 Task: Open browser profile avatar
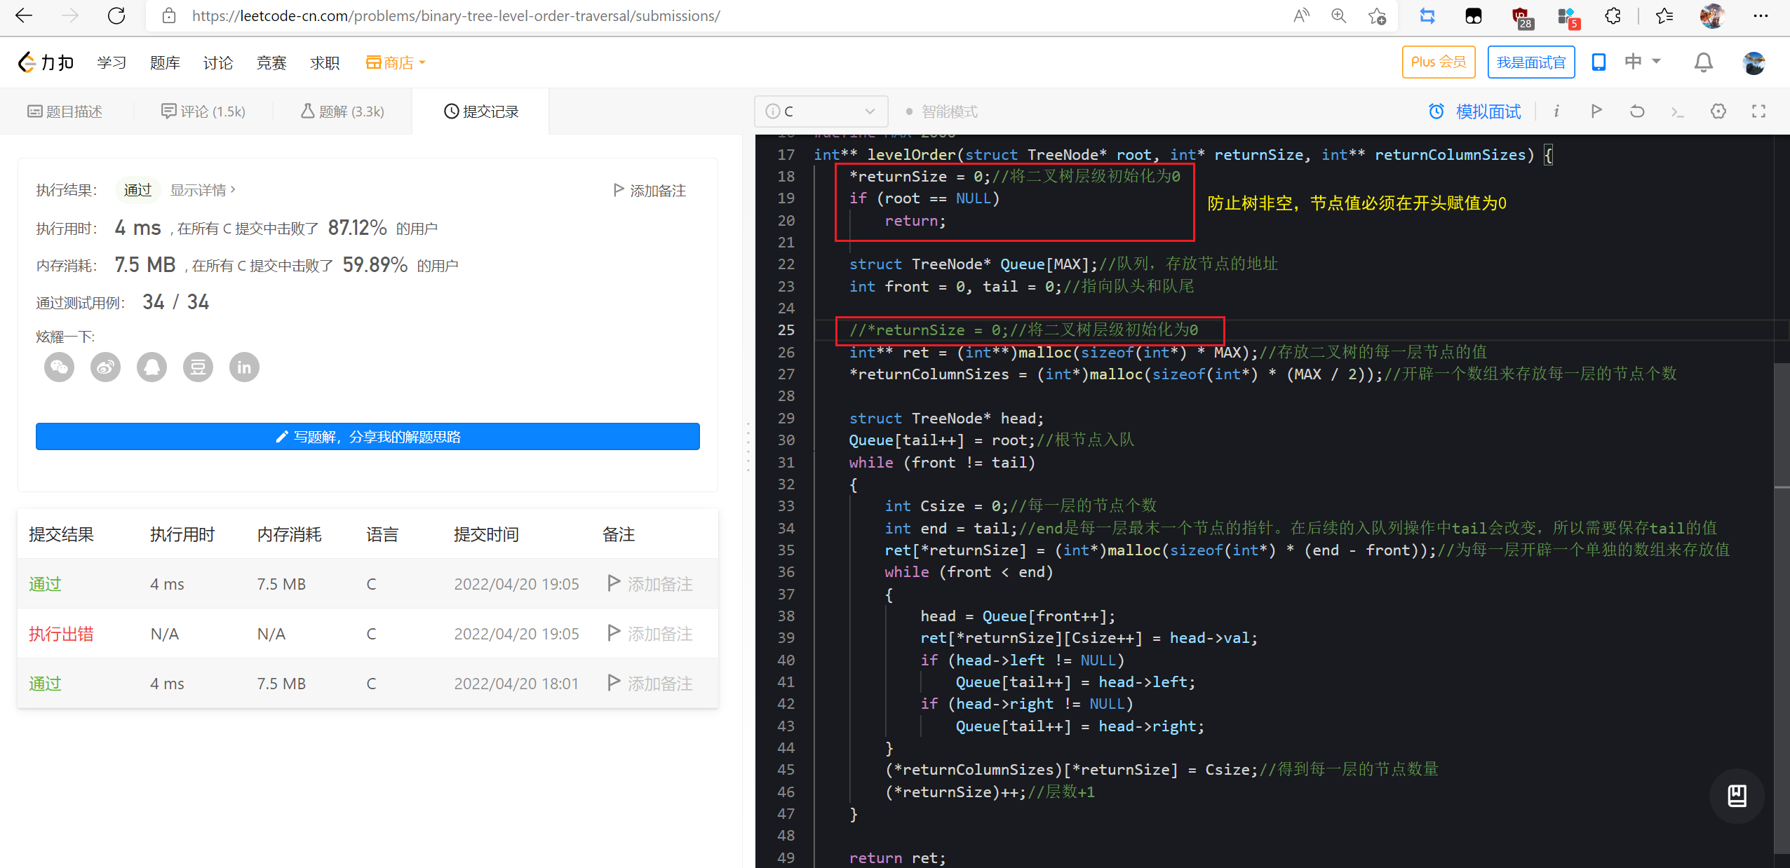point(1712,15)
